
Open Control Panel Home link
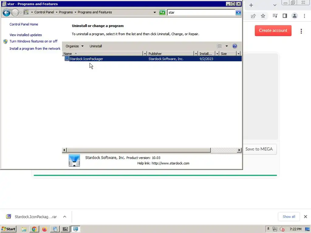[24, 24]
